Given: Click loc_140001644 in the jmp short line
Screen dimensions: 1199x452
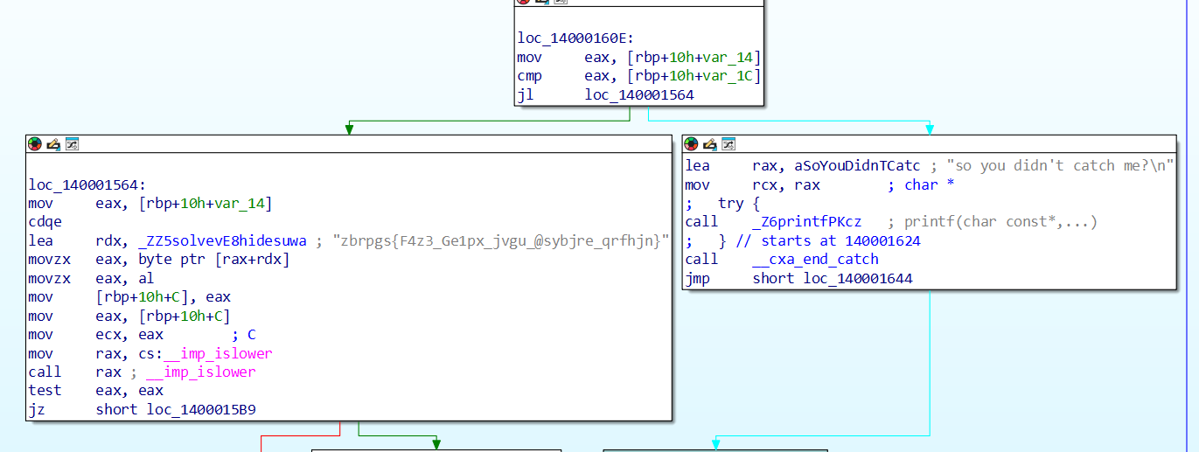Looking at the screenshot, I should [857, 279].
